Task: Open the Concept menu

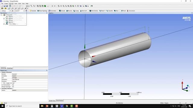Action: coord(11,4)
